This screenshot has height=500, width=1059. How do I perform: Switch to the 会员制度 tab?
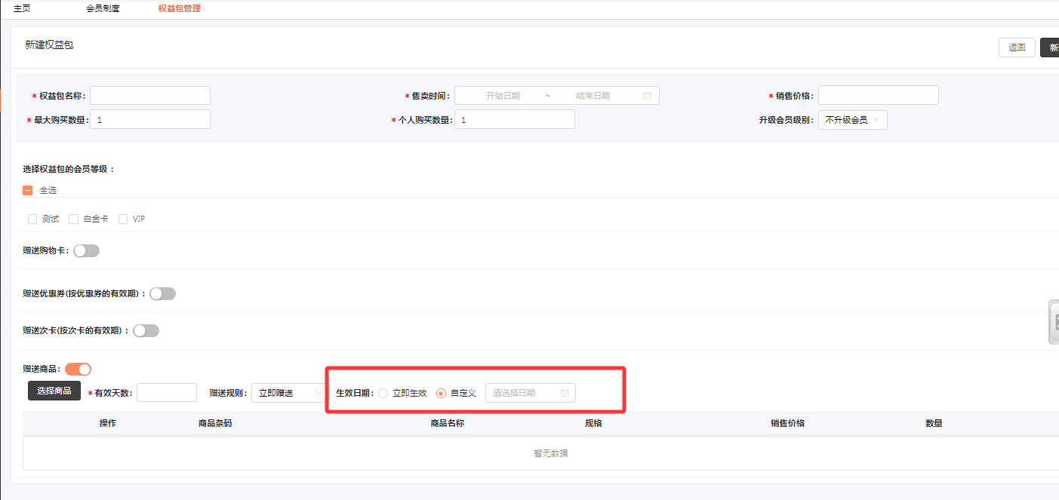coord(103,9)
